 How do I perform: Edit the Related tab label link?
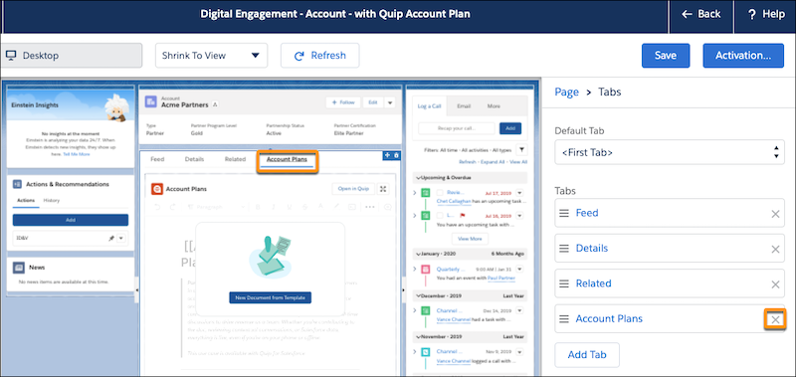593,283
